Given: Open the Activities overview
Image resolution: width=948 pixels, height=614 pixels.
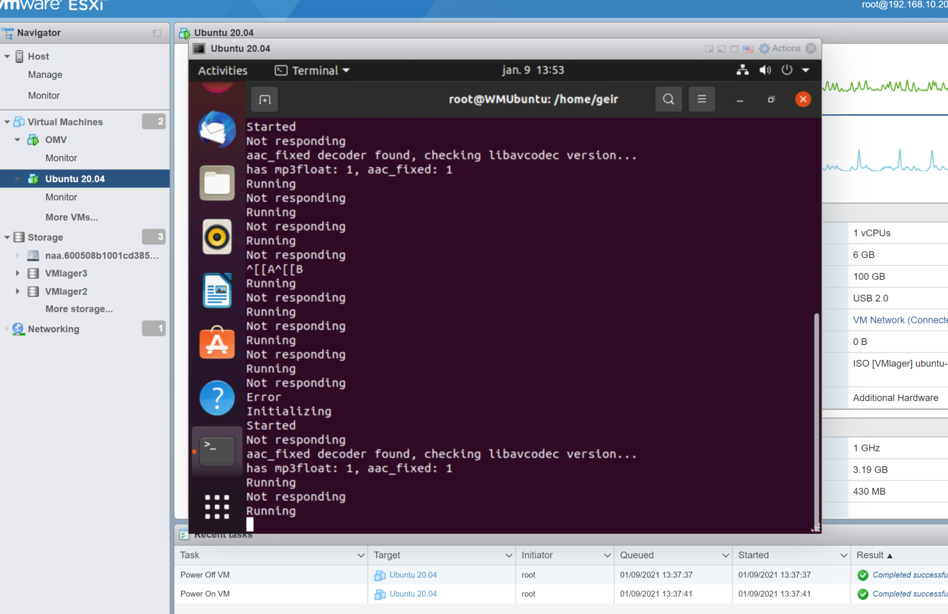Looking at the screenshot, I should tap(222, 70).
